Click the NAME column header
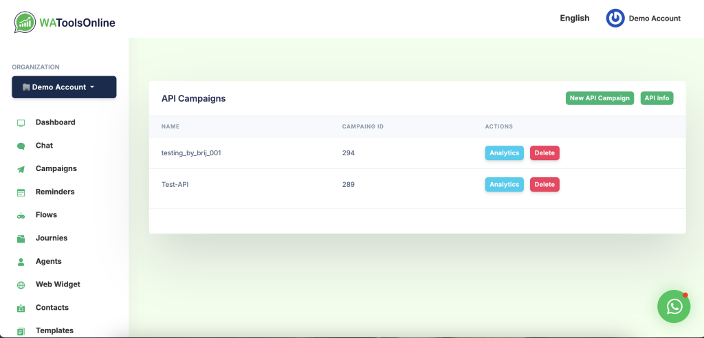This screenshot has width=704, height=338. tap(170, 126)
